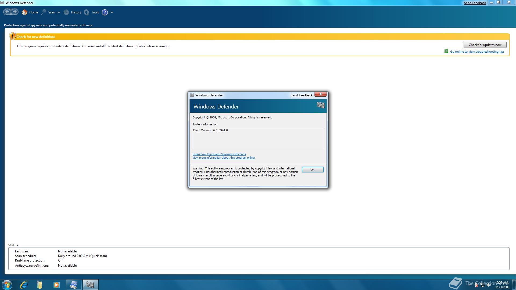
Task: Open the clock showing 9:23 AM
Action: pyautogui.click(x=502, y=285)
